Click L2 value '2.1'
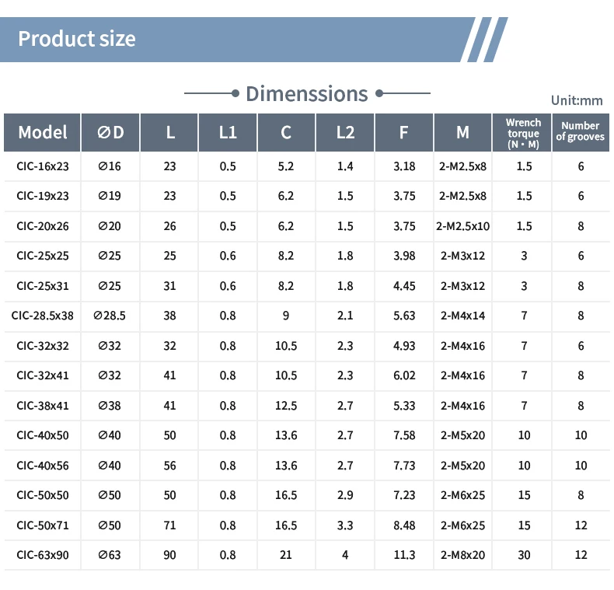The width and height of the screenshot is (614, 590). 345,316
